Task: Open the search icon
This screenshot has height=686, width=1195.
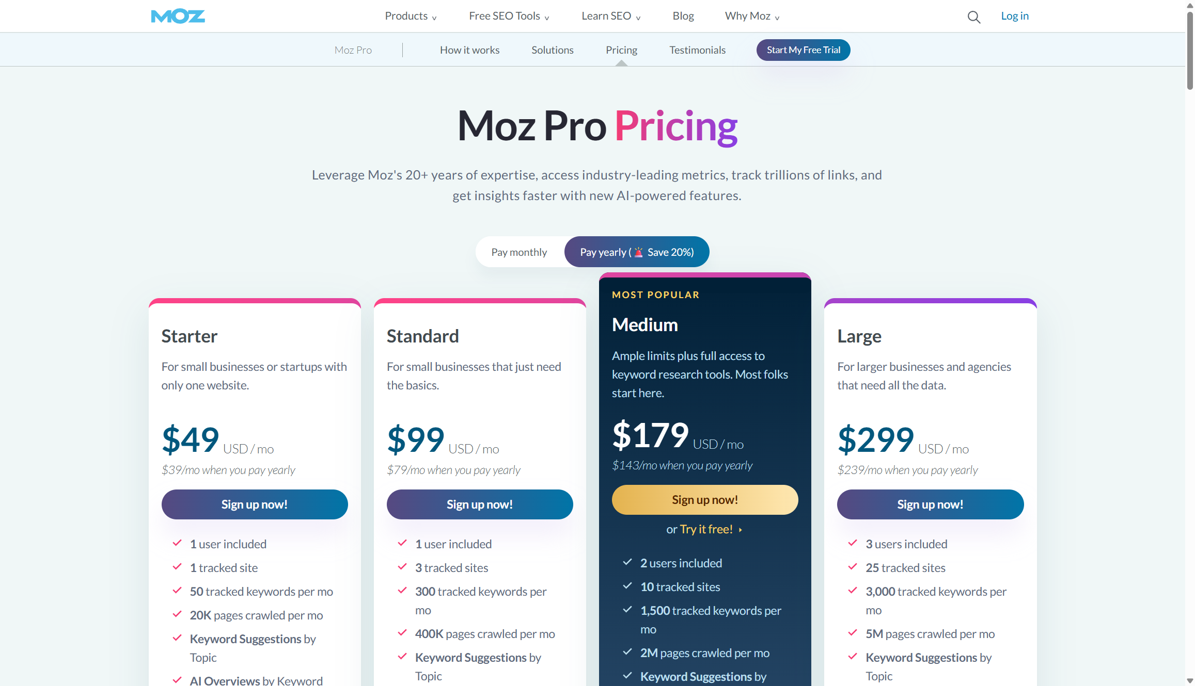Action: (973, 17)
